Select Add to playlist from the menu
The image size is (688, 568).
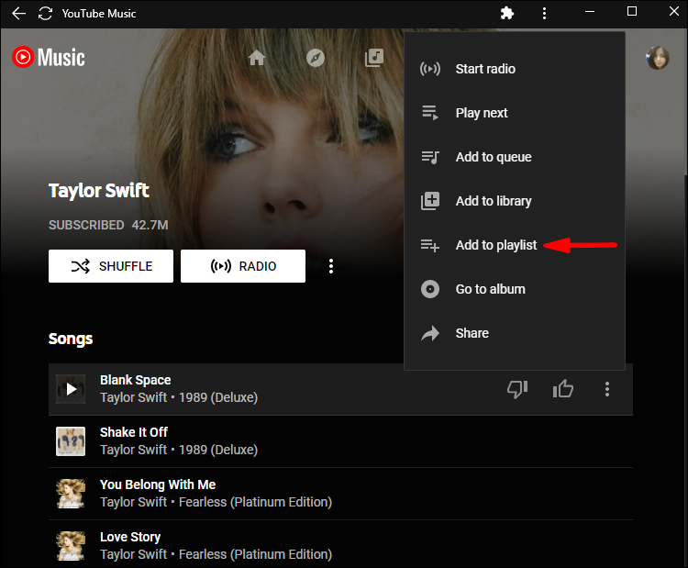pos(495,245)
